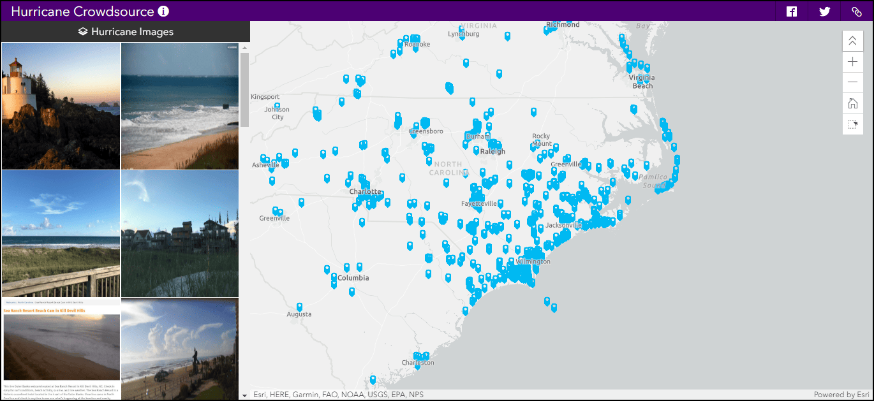The width and height of the screenshot is (874, 401).
Task: Open the Twitter share icon
Action: (x=824, y=11)
